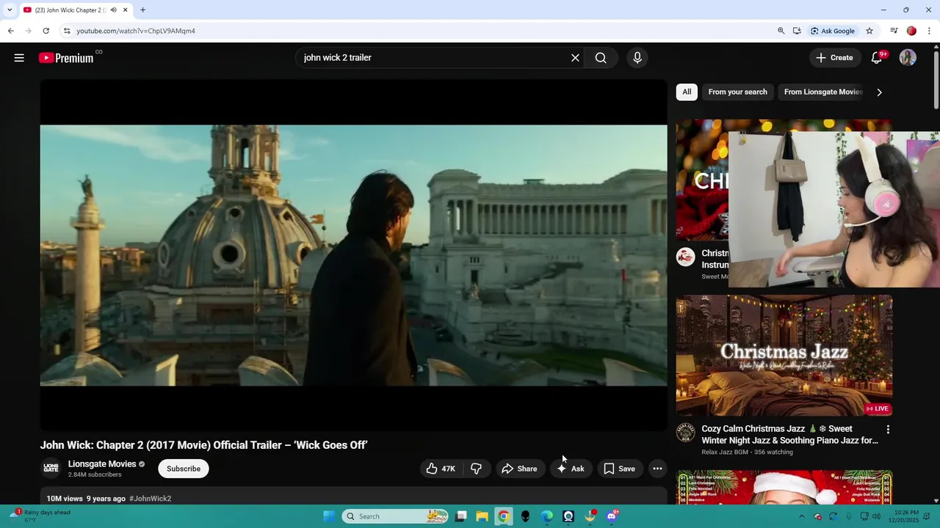Open Discord from the taskbar
Viewport: 940px width, 528px height.
(x=612, y=516)
